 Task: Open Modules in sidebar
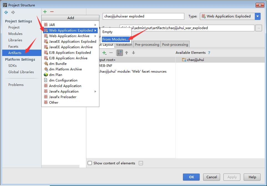pyautogui.click(x=15, y=34)
